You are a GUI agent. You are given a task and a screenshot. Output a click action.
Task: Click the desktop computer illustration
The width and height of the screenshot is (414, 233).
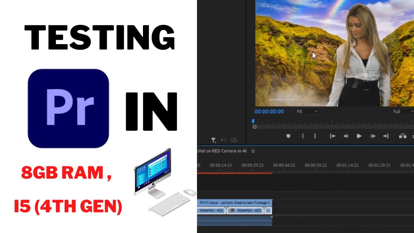[x=165, y=182]
